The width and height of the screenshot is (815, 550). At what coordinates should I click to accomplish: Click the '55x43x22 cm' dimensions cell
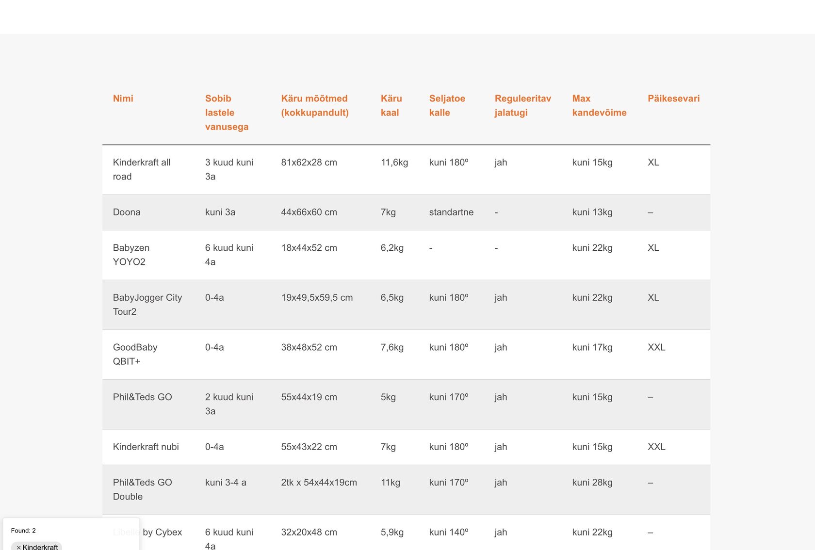(x=309, y=447)
